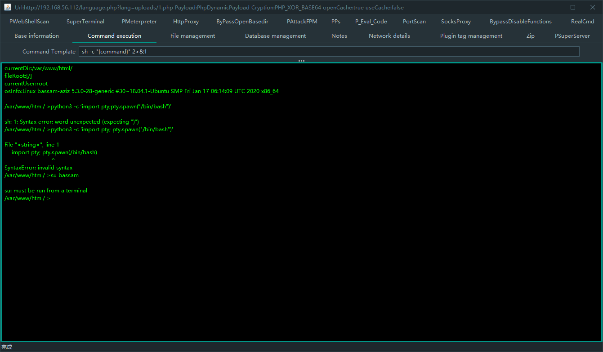Switch to PMeterpreter tab
Image resolution: width=603 pixels, height=352 pixels.
tap(139, 21)
